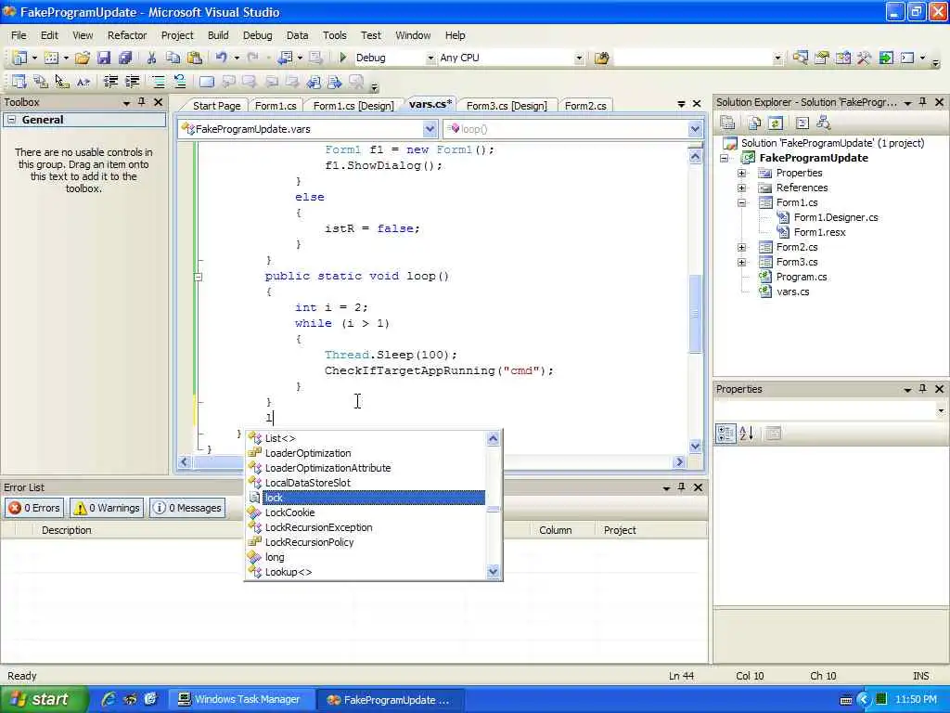
Task: Switch Properties to Categorized view
Action: 725,433
